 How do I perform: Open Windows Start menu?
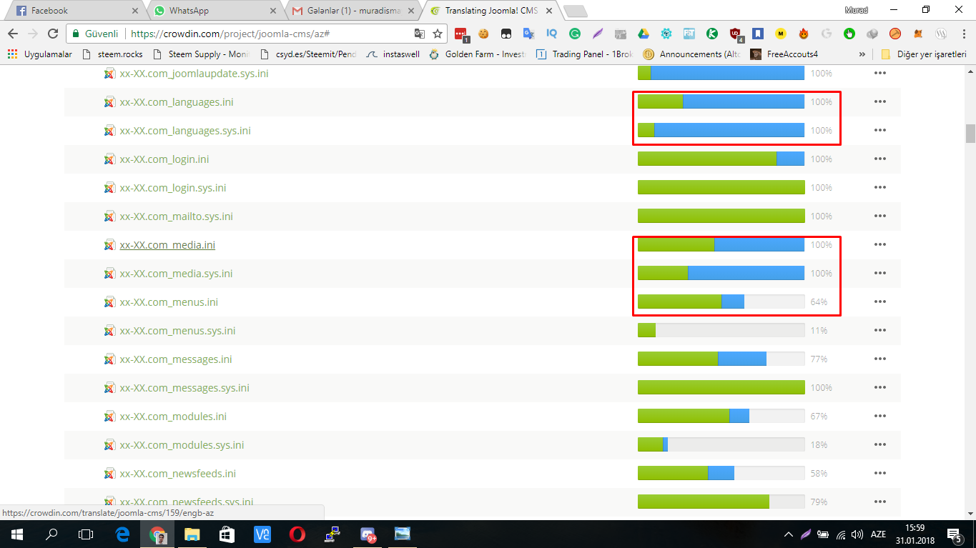(16, 534)
